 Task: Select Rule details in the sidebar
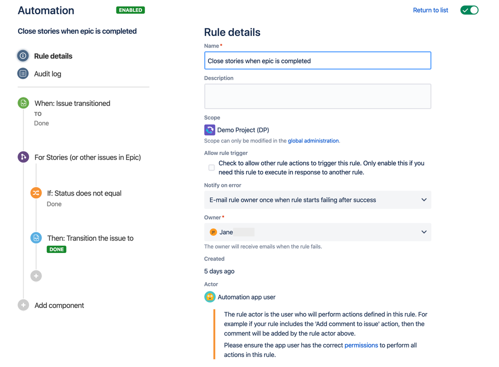point(53,56)
